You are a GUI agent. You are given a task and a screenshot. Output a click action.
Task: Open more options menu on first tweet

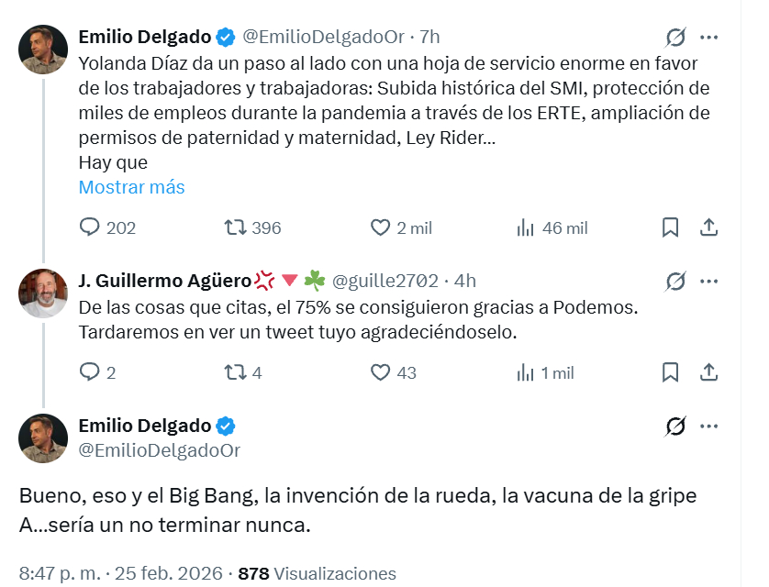(708, 38)
